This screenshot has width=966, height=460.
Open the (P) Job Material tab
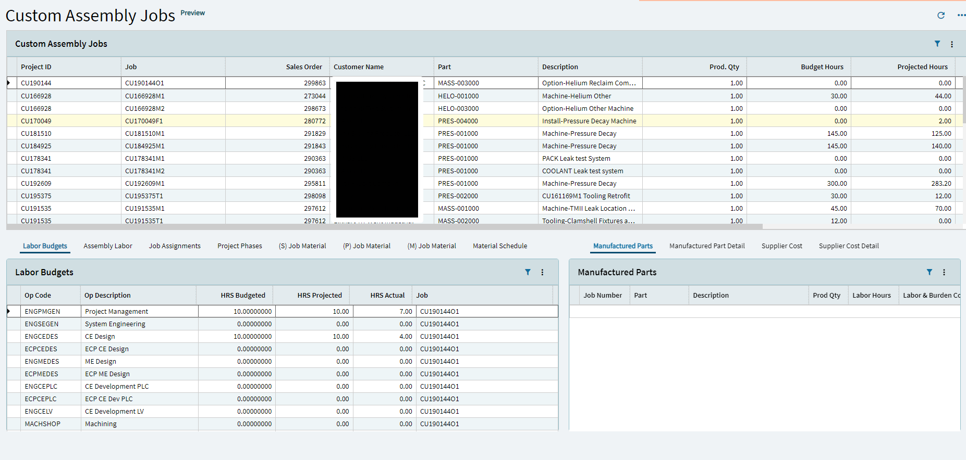click(x=366, y=246)
